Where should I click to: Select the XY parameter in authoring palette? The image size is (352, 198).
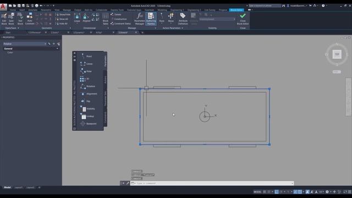click(85, 79)
